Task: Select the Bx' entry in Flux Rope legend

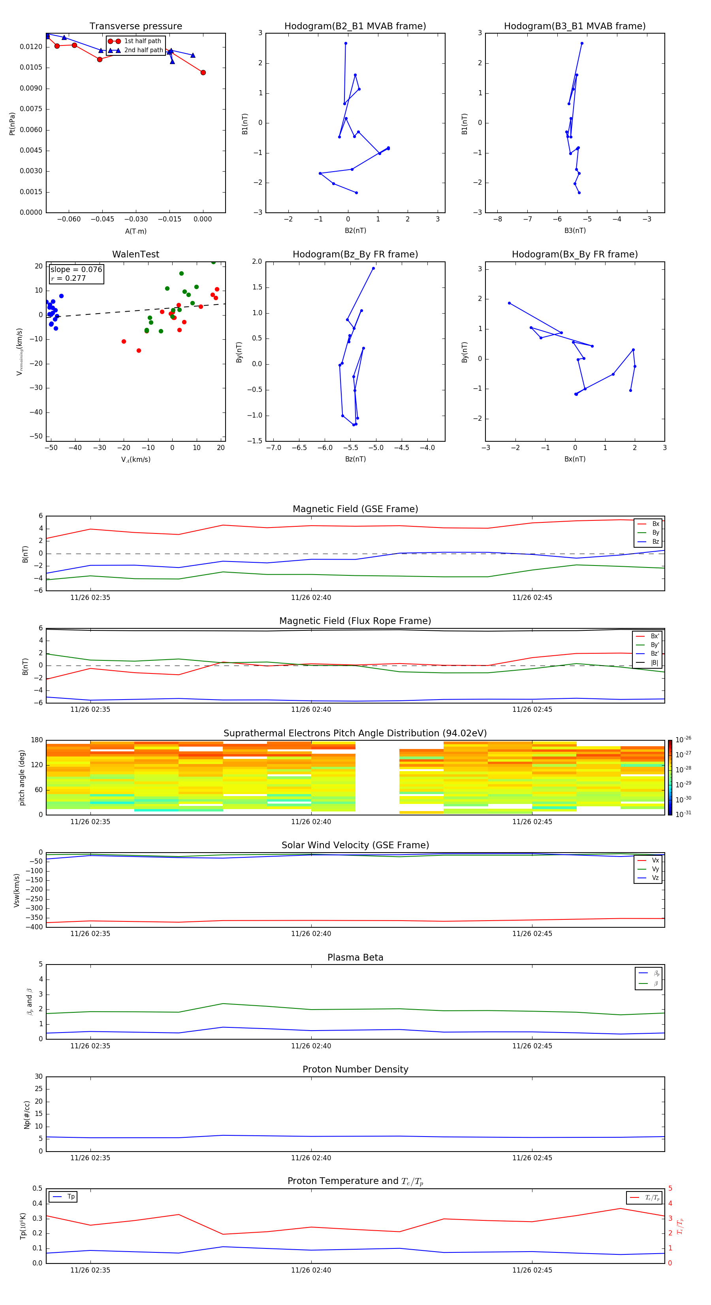Action: point(647,636)
